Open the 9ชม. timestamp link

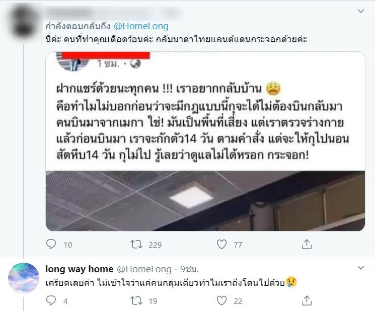pyautogui.click(x=189, y=269)
